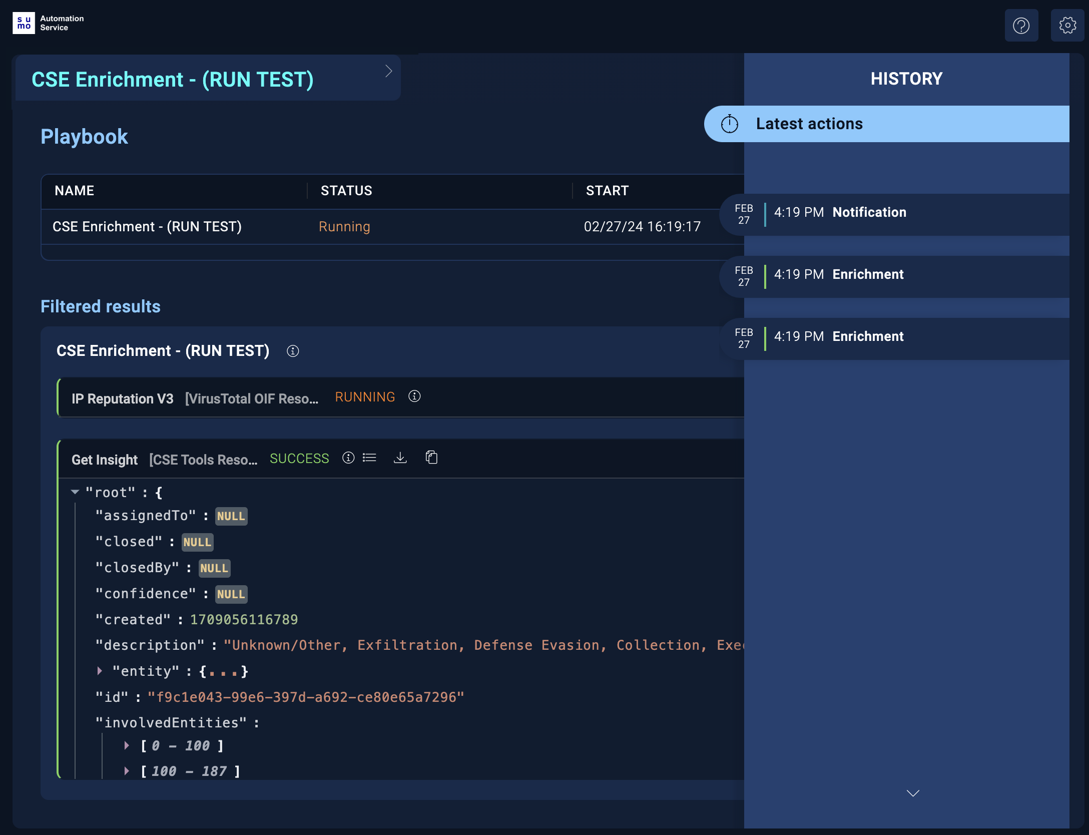
Task: Click the stopwatch icon on Latest actions
Action: click(x=730, y=123)
